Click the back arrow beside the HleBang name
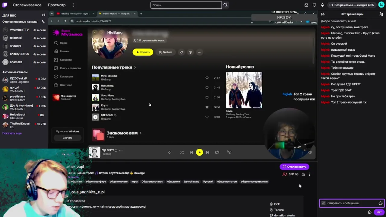Image resolution: width=386 pixels, height=217 pixels. tap(95, 33)
